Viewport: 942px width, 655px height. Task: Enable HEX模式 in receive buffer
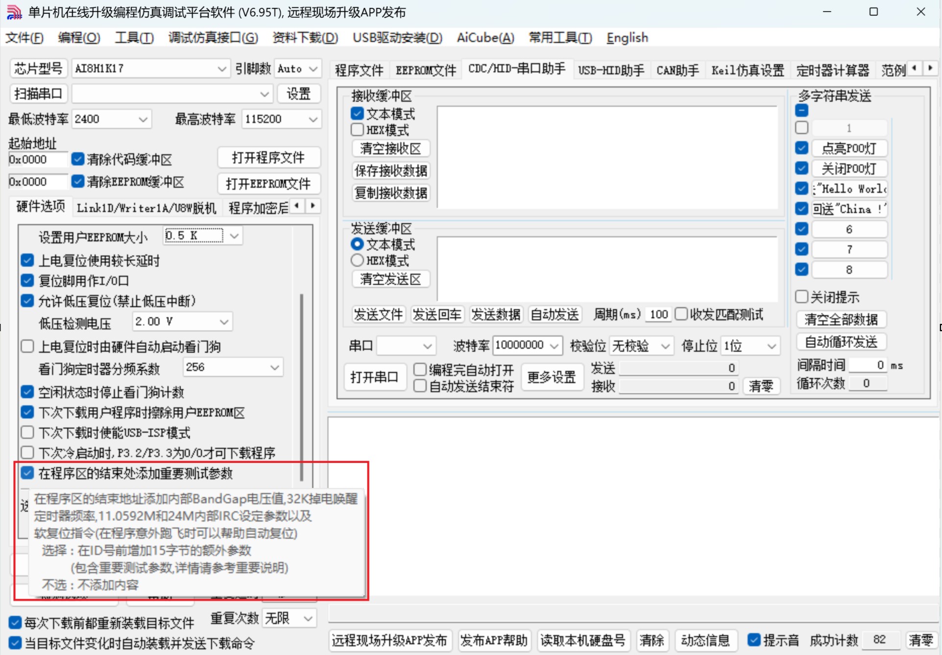tap(357, 130)
